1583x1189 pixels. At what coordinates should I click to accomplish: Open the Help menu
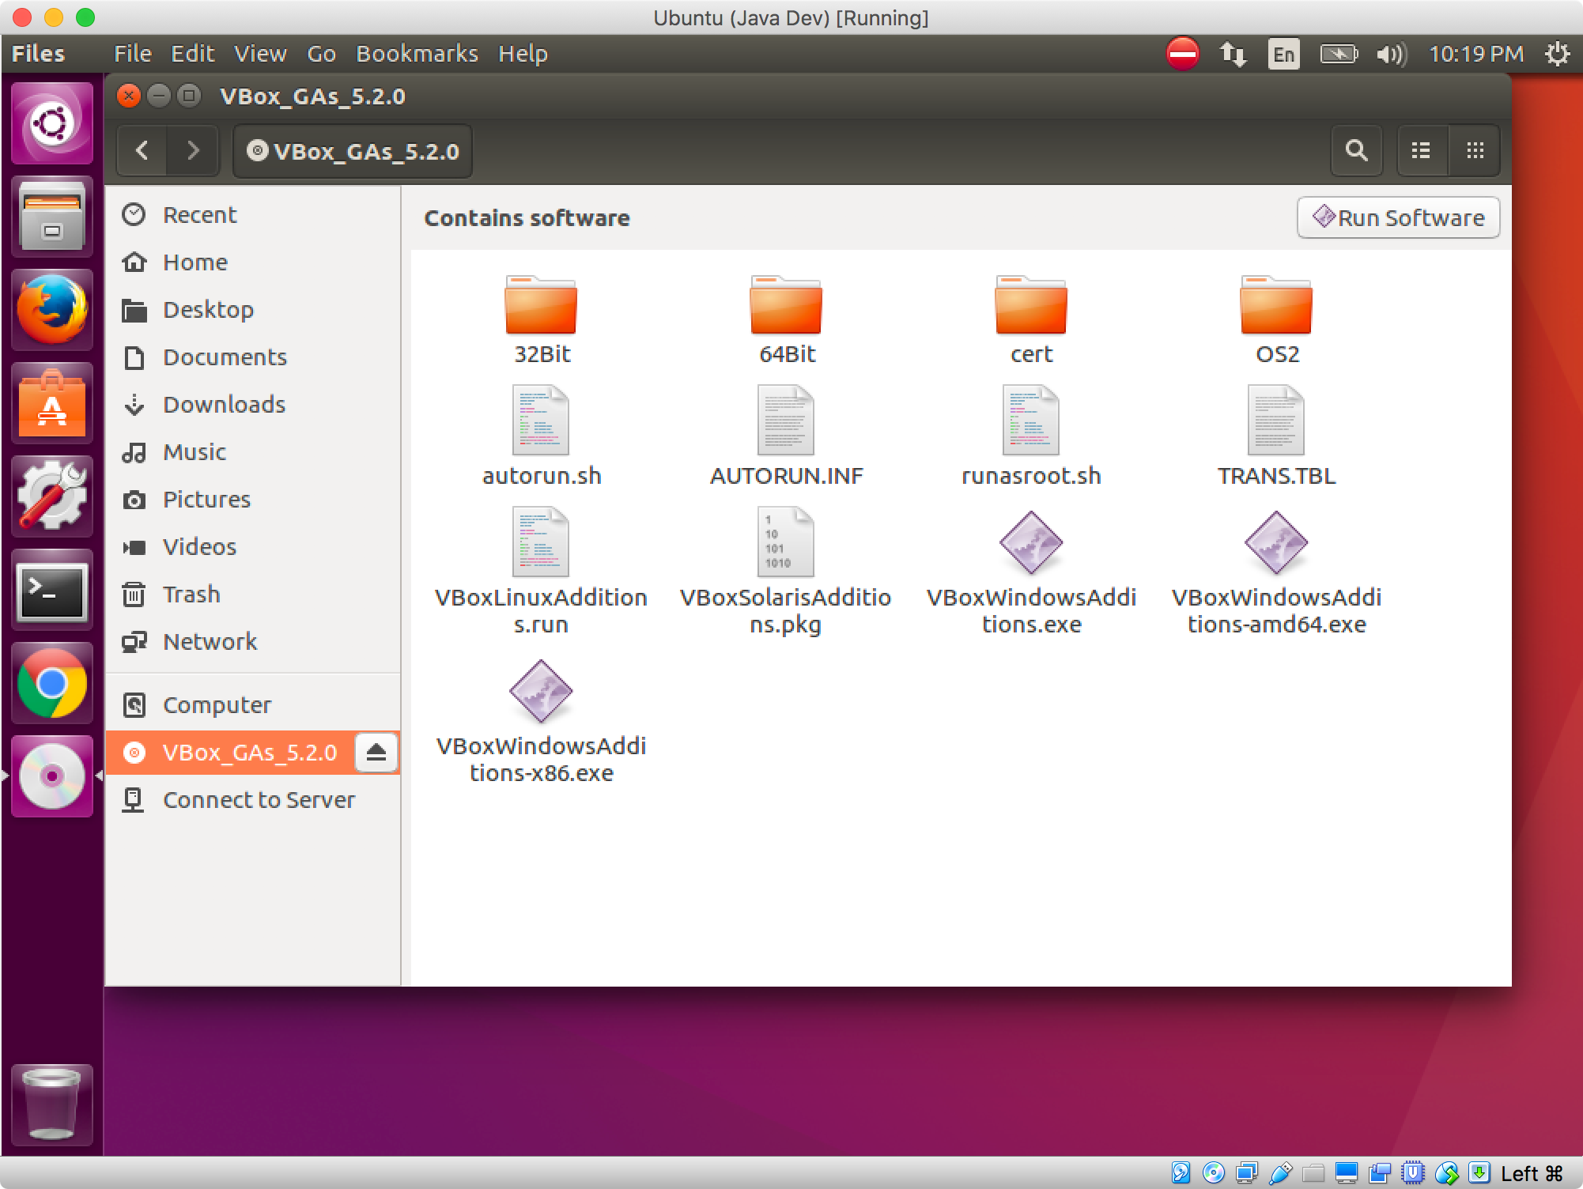[523, 54]
